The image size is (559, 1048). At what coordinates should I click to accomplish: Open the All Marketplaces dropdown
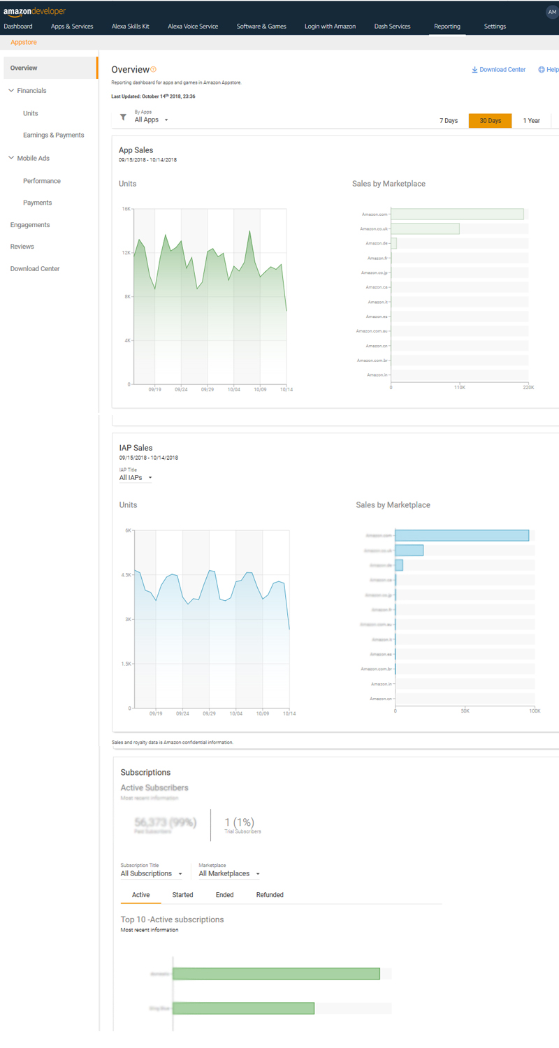pyautogui.click(x=229, y=873)
